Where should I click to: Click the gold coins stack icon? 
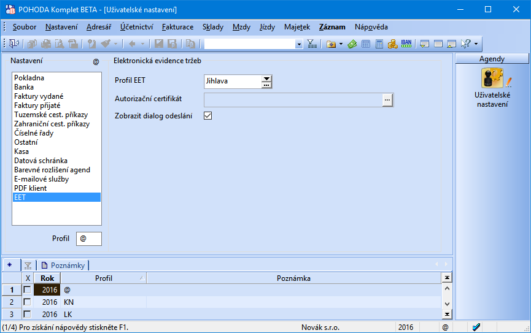(x=392, y=44)
